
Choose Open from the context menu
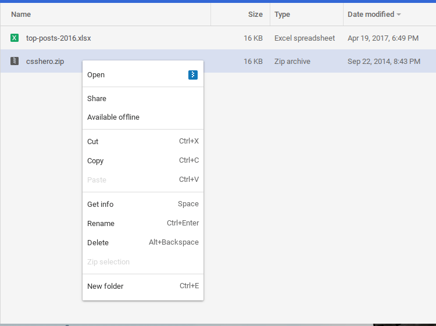[x=96, y=75]
